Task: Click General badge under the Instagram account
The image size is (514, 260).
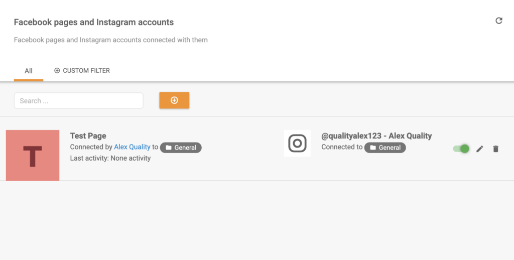Action: coord(385,148)
